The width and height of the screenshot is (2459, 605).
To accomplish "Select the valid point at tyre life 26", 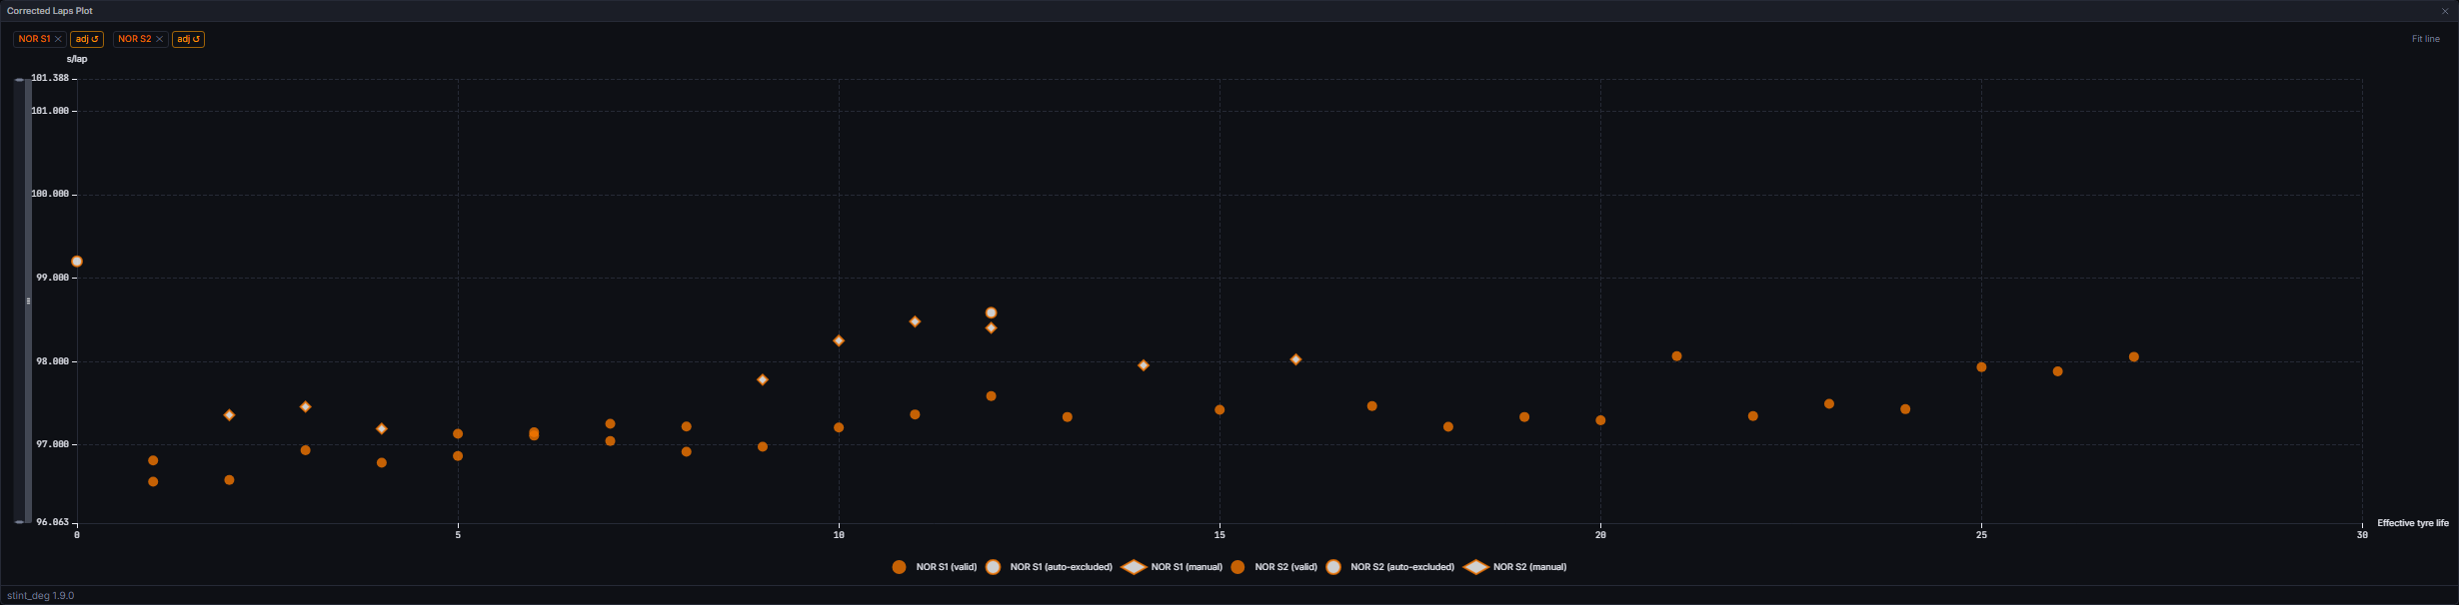I will (2057, 371).
